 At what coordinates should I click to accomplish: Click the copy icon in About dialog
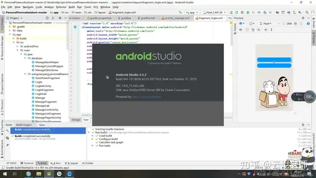point(108,77)
